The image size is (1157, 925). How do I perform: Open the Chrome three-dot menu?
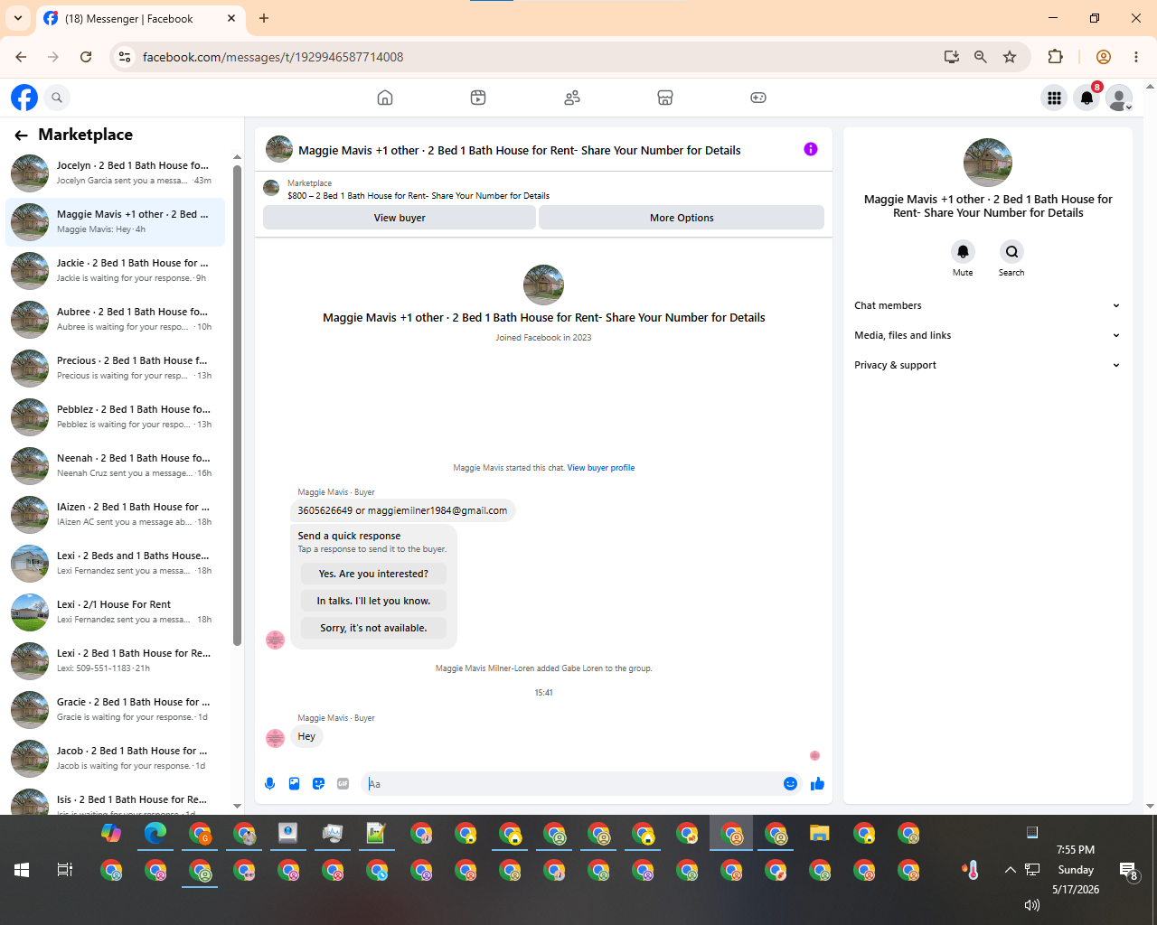[x=1136, y=57]
